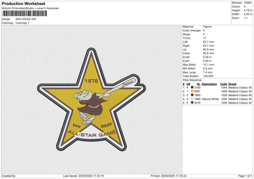This screenshot has width=254, height=179.
Task: Click stitch count '3165' in stop 1
Action: tap(197, 87)
